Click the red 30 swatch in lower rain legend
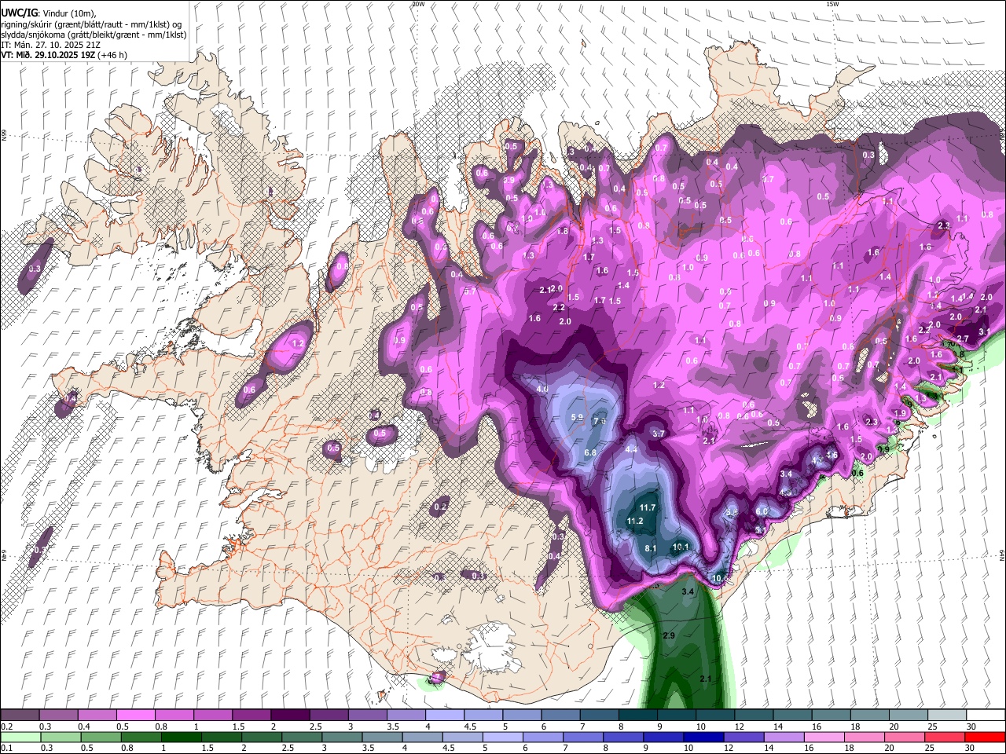This screenshot has width=1006, height=754. (986, 737)
